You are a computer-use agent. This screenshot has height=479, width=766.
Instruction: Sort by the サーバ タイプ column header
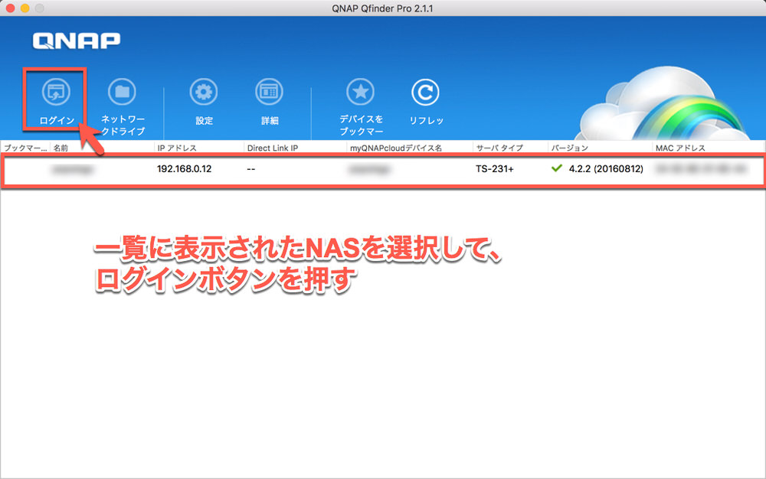(499, 148)
